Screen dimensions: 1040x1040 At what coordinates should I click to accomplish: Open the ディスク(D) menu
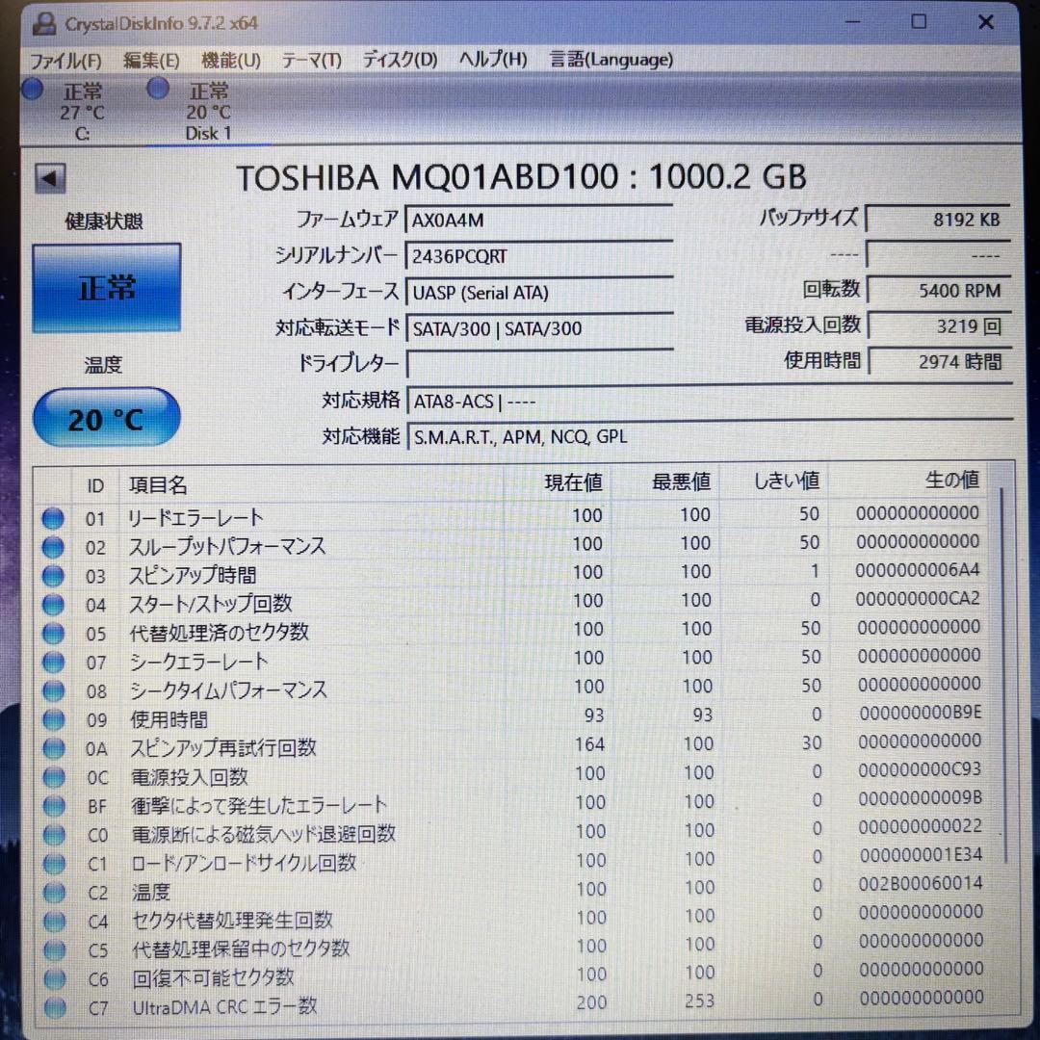[x=400, y=60]
